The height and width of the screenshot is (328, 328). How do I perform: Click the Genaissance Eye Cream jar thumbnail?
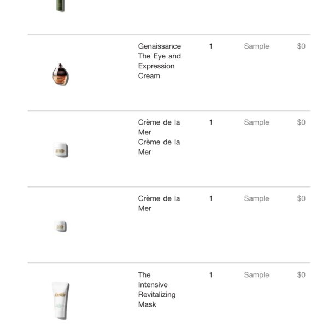click(x=61, y=74)
